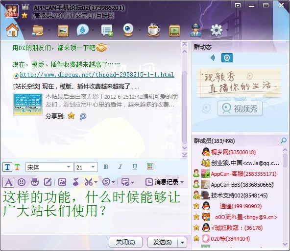The width and height of the screenshot is (290, 251).
Task: Create a new group discussion icon
Action: pos(107,30)
